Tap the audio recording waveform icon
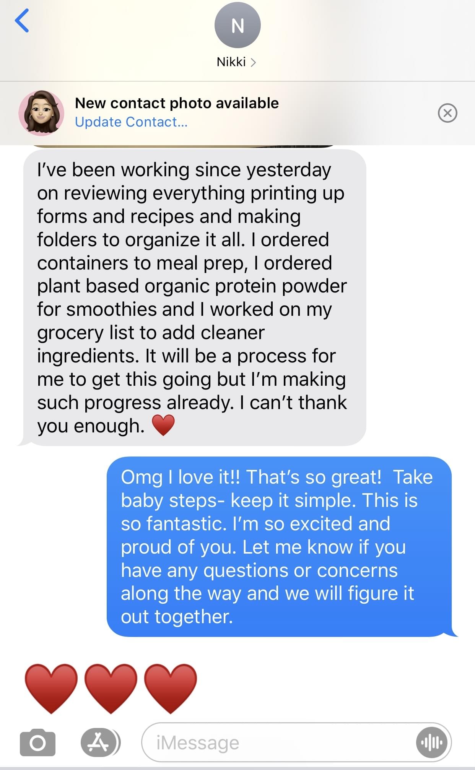Image resolution: width=475 pixels, height=770 pixels. click(431, 742)
